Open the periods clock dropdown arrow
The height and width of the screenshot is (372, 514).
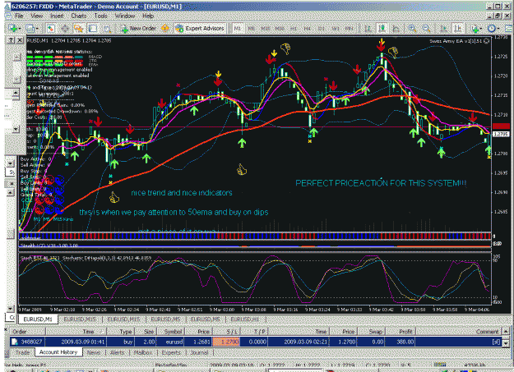tap(498, 29)
